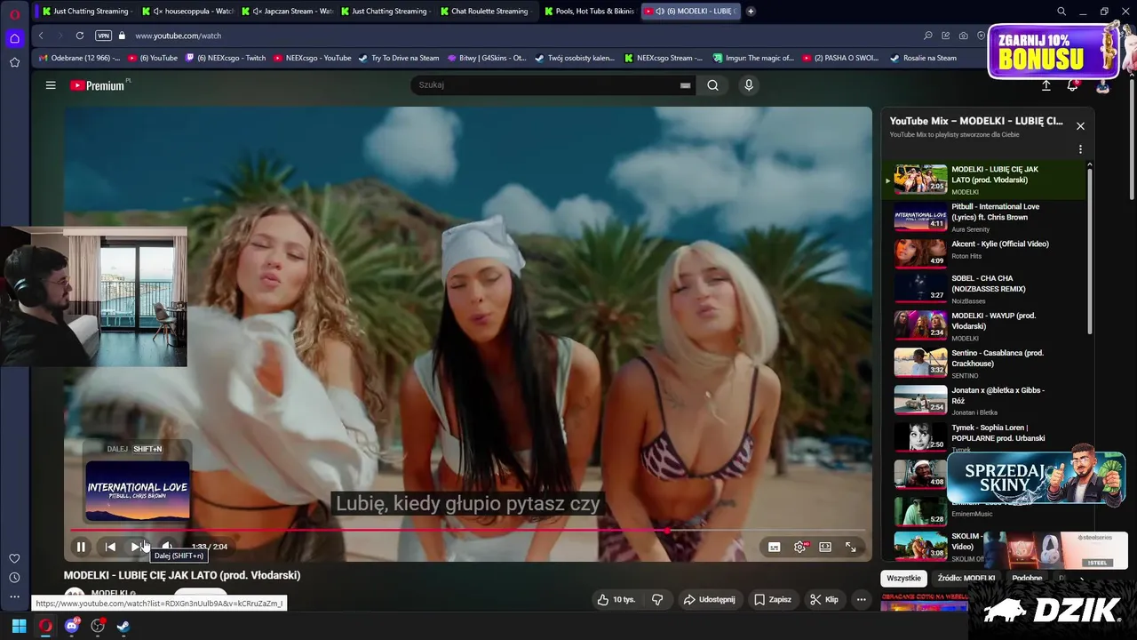Save the video with Zapisz button
This screenshot has height=640, width=1137.
click(x=772, y=599)
